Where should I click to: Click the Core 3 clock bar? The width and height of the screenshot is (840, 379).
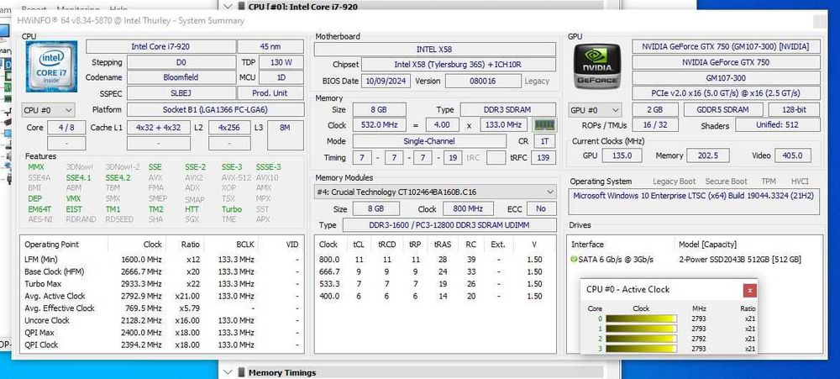(x=641, y=349)
